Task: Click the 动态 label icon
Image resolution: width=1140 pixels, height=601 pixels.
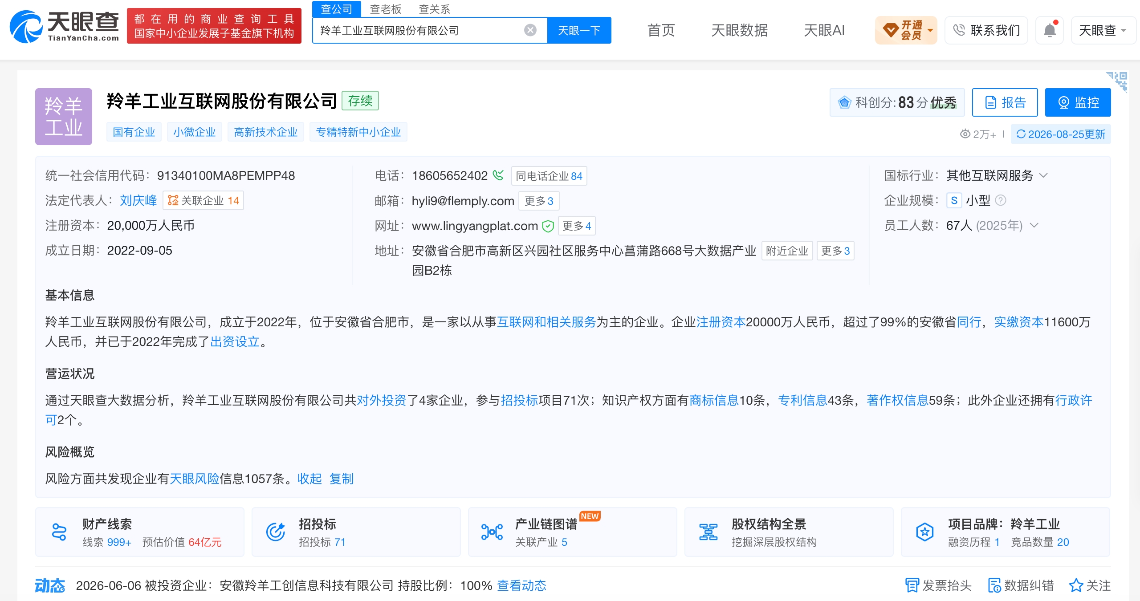Action: (x=50, y=585)
